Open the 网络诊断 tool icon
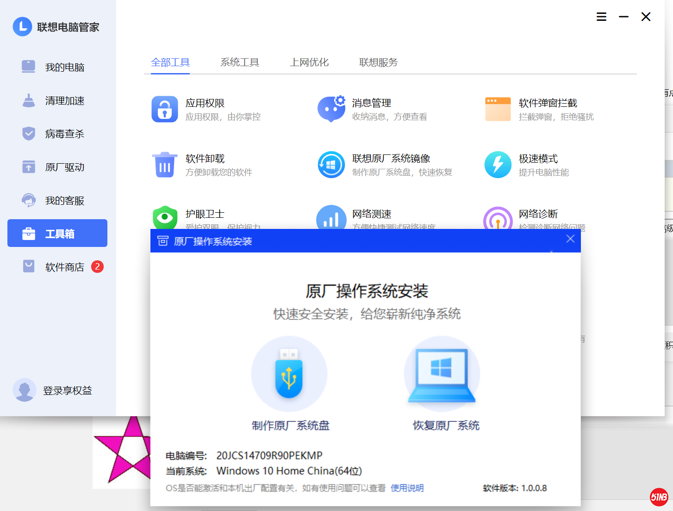673x511 pixels. [498, 218]
